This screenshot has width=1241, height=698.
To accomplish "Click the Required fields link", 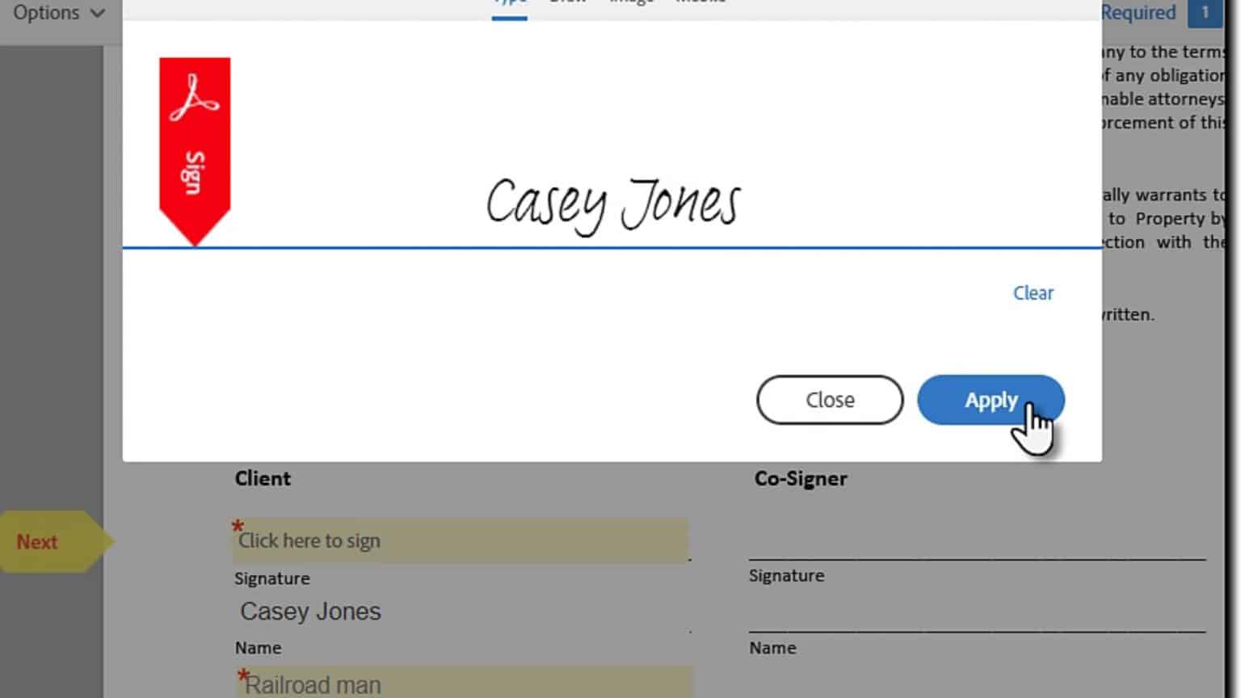I will coord(1138,13).
